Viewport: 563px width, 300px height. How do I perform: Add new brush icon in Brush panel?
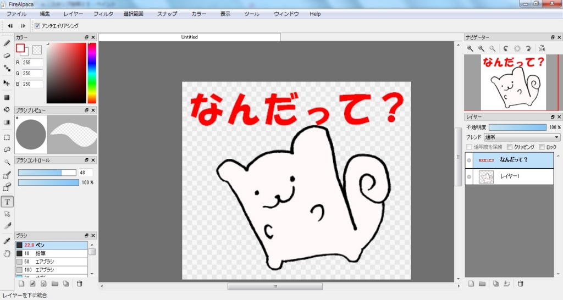click(x=21, y=284)
